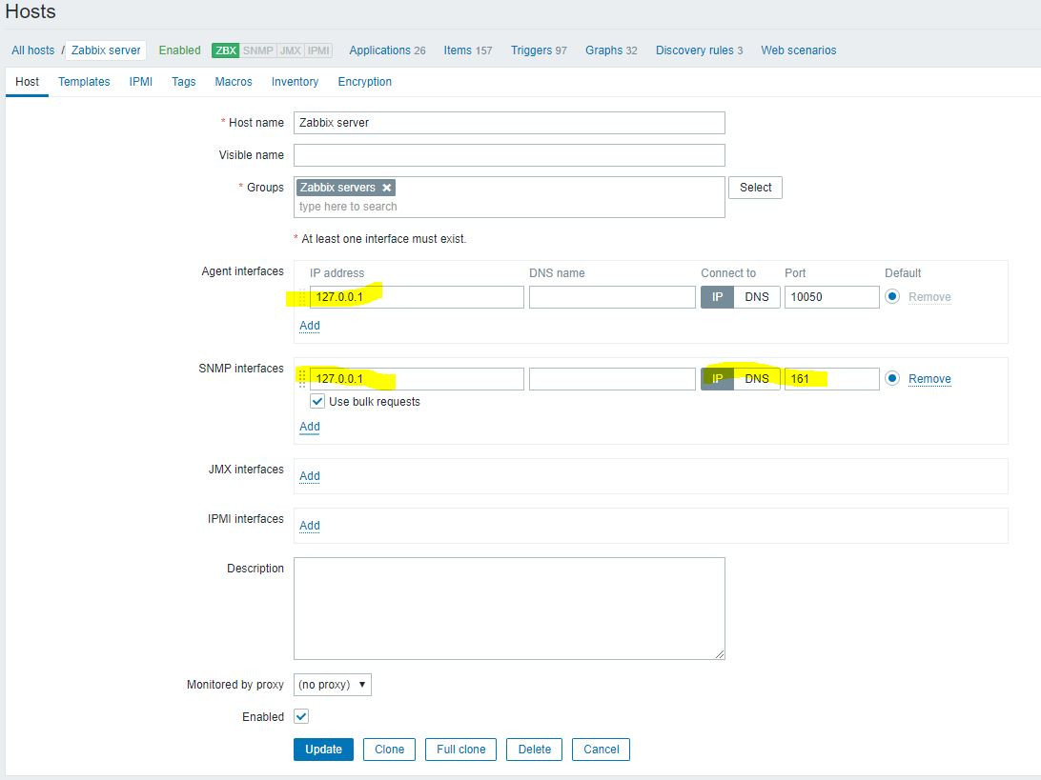Remove the Zabbix servers group chip

point(386,187)
